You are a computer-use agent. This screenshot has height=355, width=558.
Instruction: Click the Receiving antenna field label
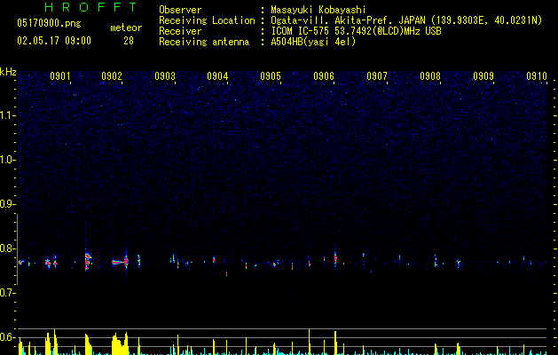tap(204, 42)
